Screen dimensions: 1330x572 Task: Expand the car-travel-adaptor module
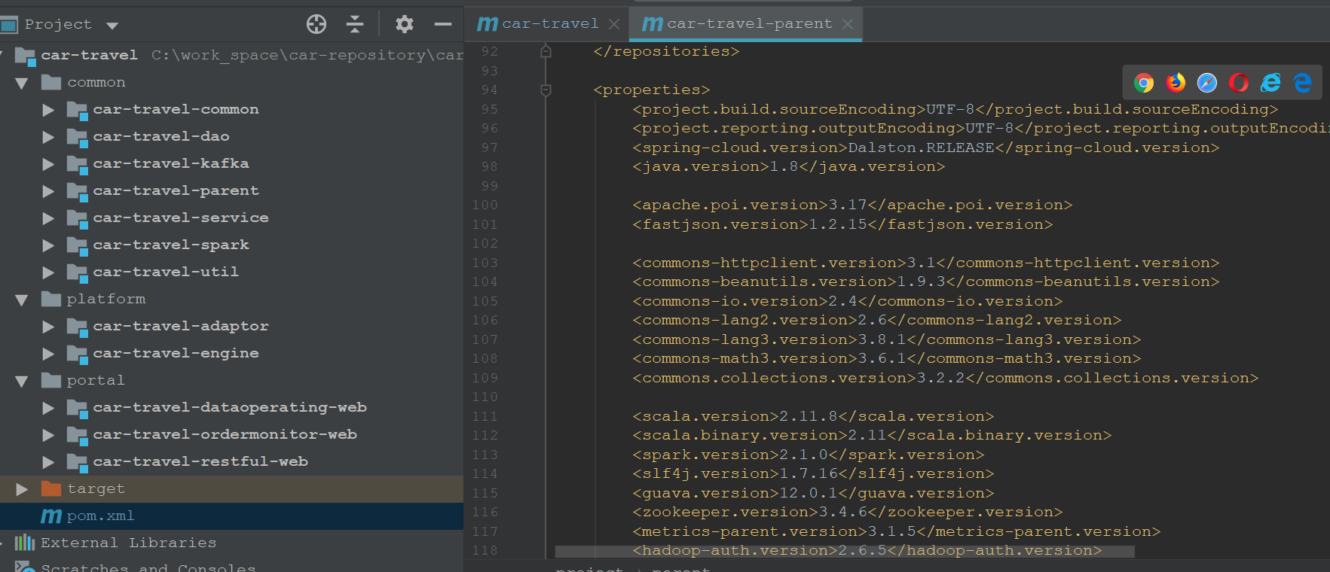point(48,327)
